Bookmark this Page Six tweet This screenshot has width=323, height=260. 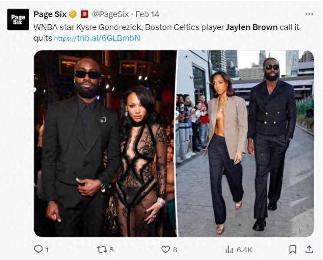[x=293, y=250]
